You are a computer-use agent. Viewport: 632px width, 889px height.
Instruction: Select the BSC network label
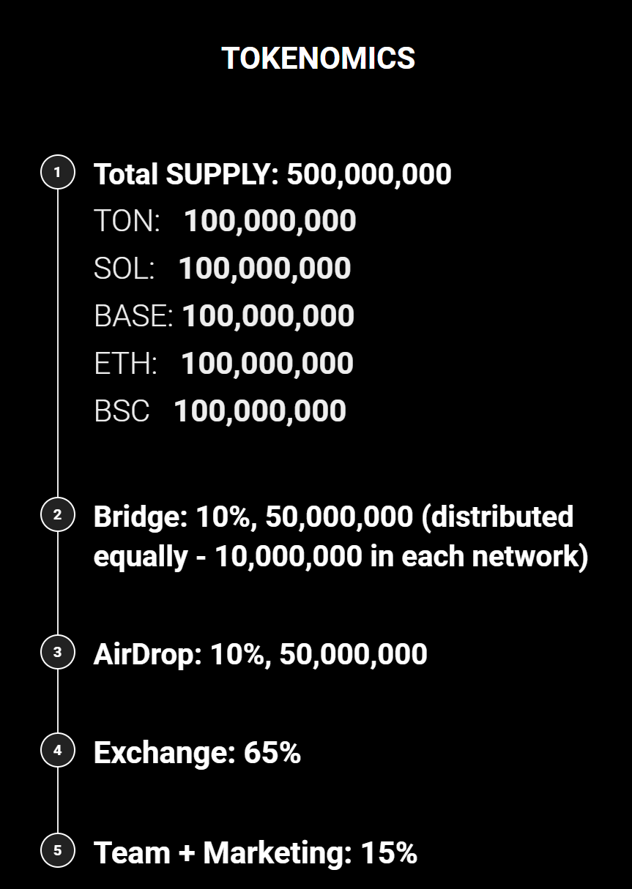coord(122,410)
